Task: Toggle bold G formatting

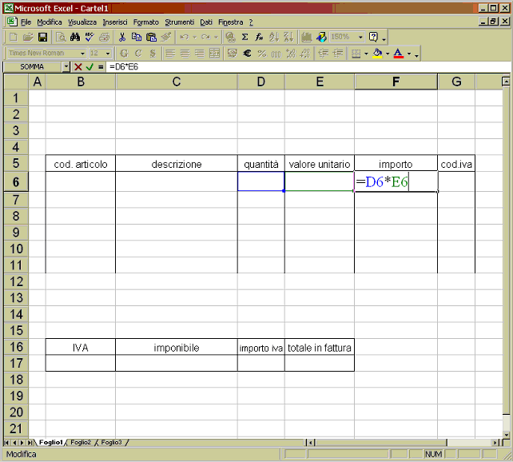Action: tap(124, 54)
